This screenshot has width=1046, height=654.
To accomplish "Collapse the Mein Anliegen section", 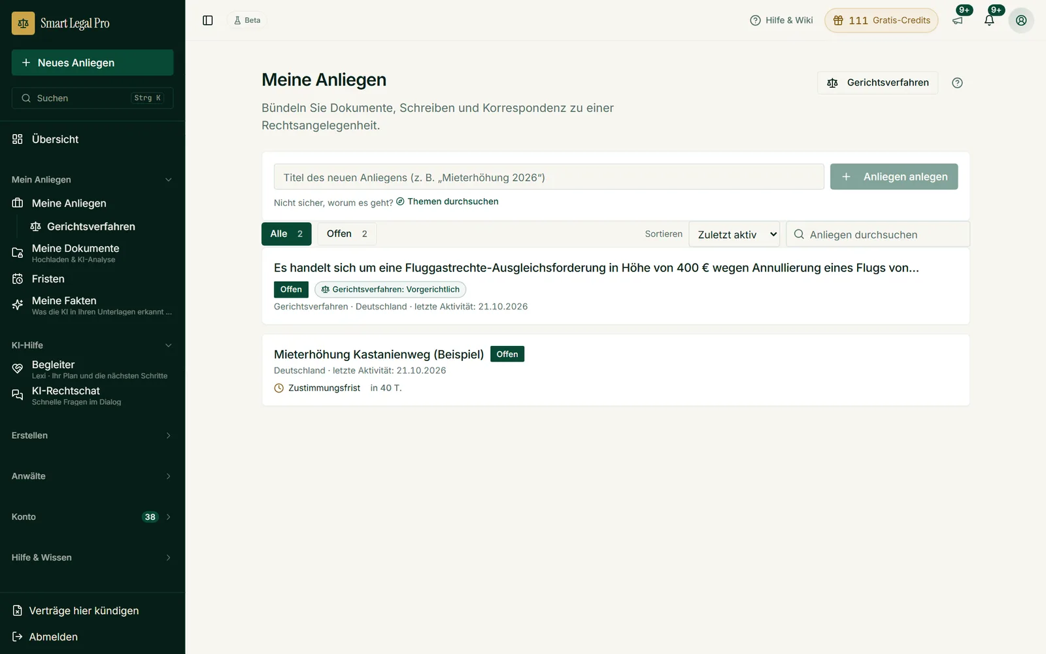I will [x=92, y=180].
